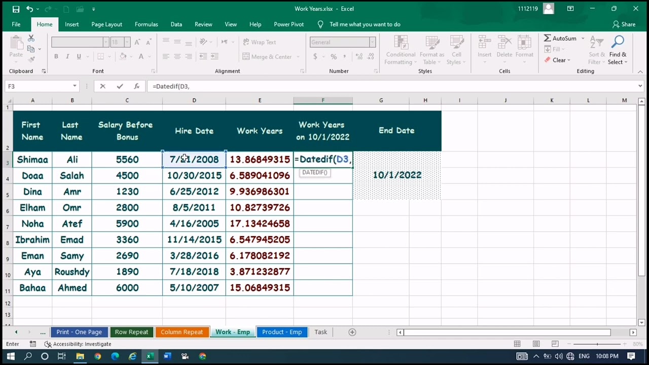Image resolution: width=649 pixels, height=365 pixels.
Task: Open the Fill Color bucket swatch
Action: click(123, 57)
